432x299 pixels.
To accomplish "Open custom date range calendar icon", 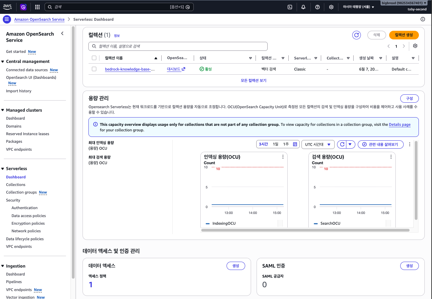I will pos(295,144).
